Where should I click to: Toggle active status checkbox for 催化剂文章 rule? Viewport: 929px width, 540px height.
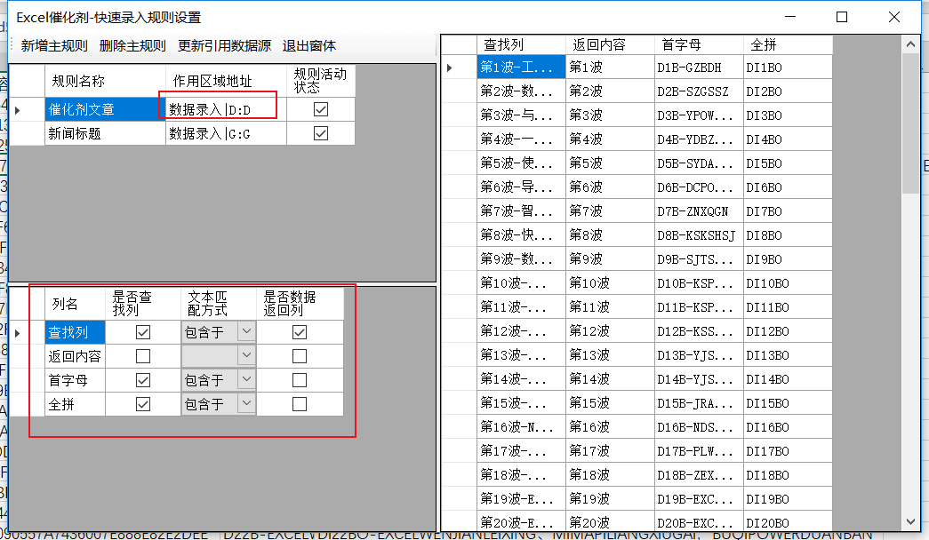pyautogui.click(x=321, y=109)
